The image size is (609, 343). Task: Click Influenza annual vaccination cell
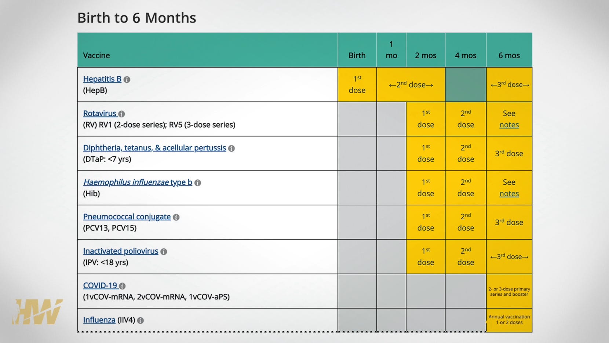point(509,320)
